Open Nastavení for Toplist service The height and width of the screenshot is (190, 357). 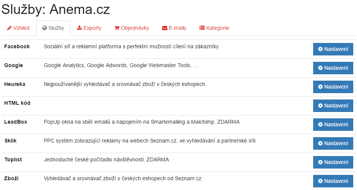(x=333, y=162)
